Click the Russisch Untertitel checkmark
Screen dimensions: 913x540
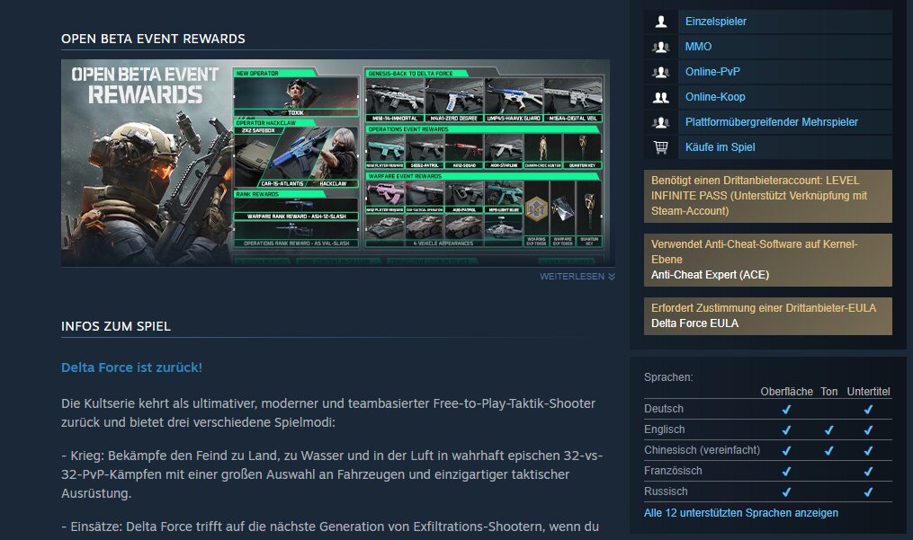coord(868,492)
